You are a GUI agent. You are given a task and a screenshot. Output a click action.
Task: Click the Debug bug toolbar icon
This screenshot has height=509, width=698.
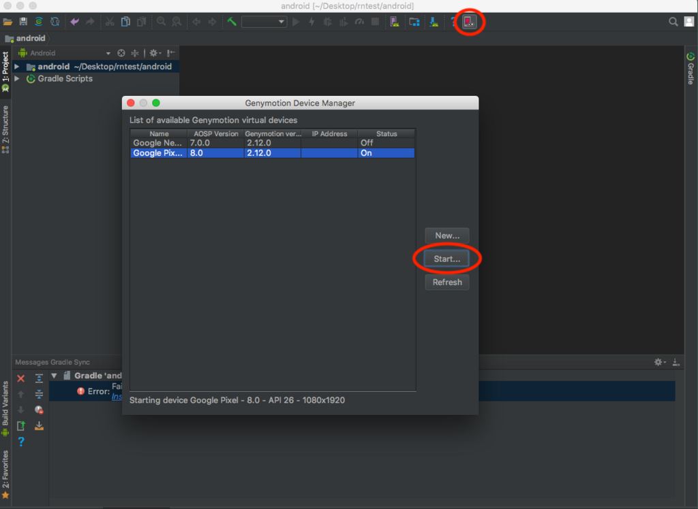328,22
